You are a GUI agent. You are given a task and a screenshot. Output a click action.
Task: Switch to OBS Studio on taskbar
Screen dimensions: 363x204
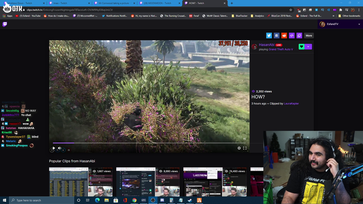point(153,200)
